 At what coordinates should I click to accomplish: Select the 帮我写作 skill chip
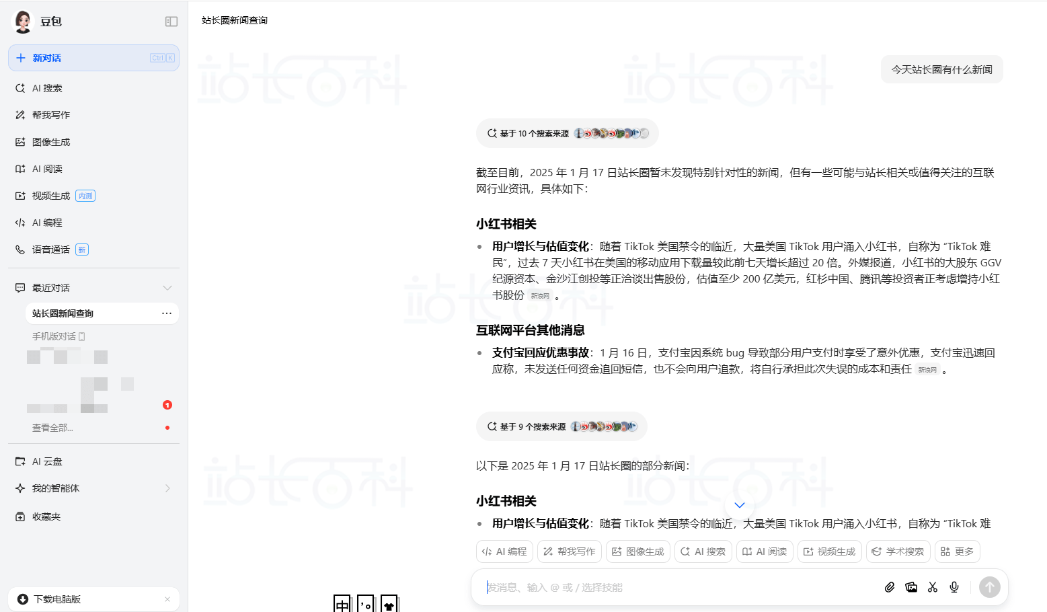pyautogui.click(x=570, y=551)
